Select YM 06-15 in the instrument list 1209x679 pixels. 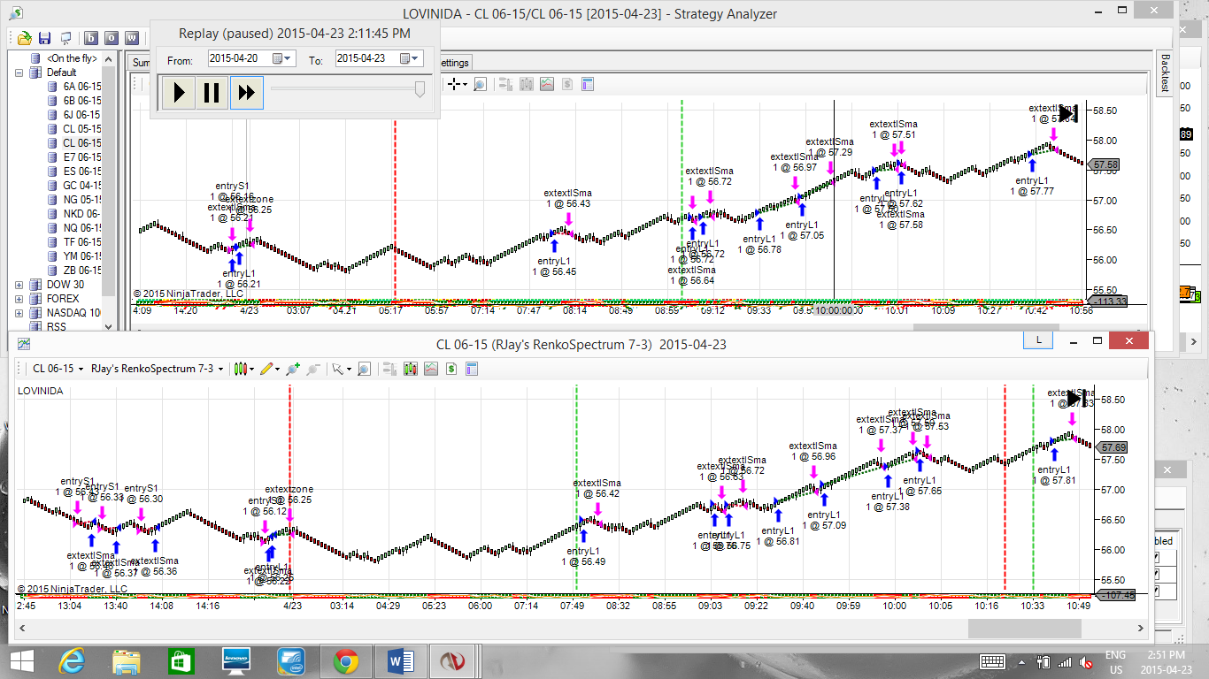pyautogui.click(x=81, y=256)
